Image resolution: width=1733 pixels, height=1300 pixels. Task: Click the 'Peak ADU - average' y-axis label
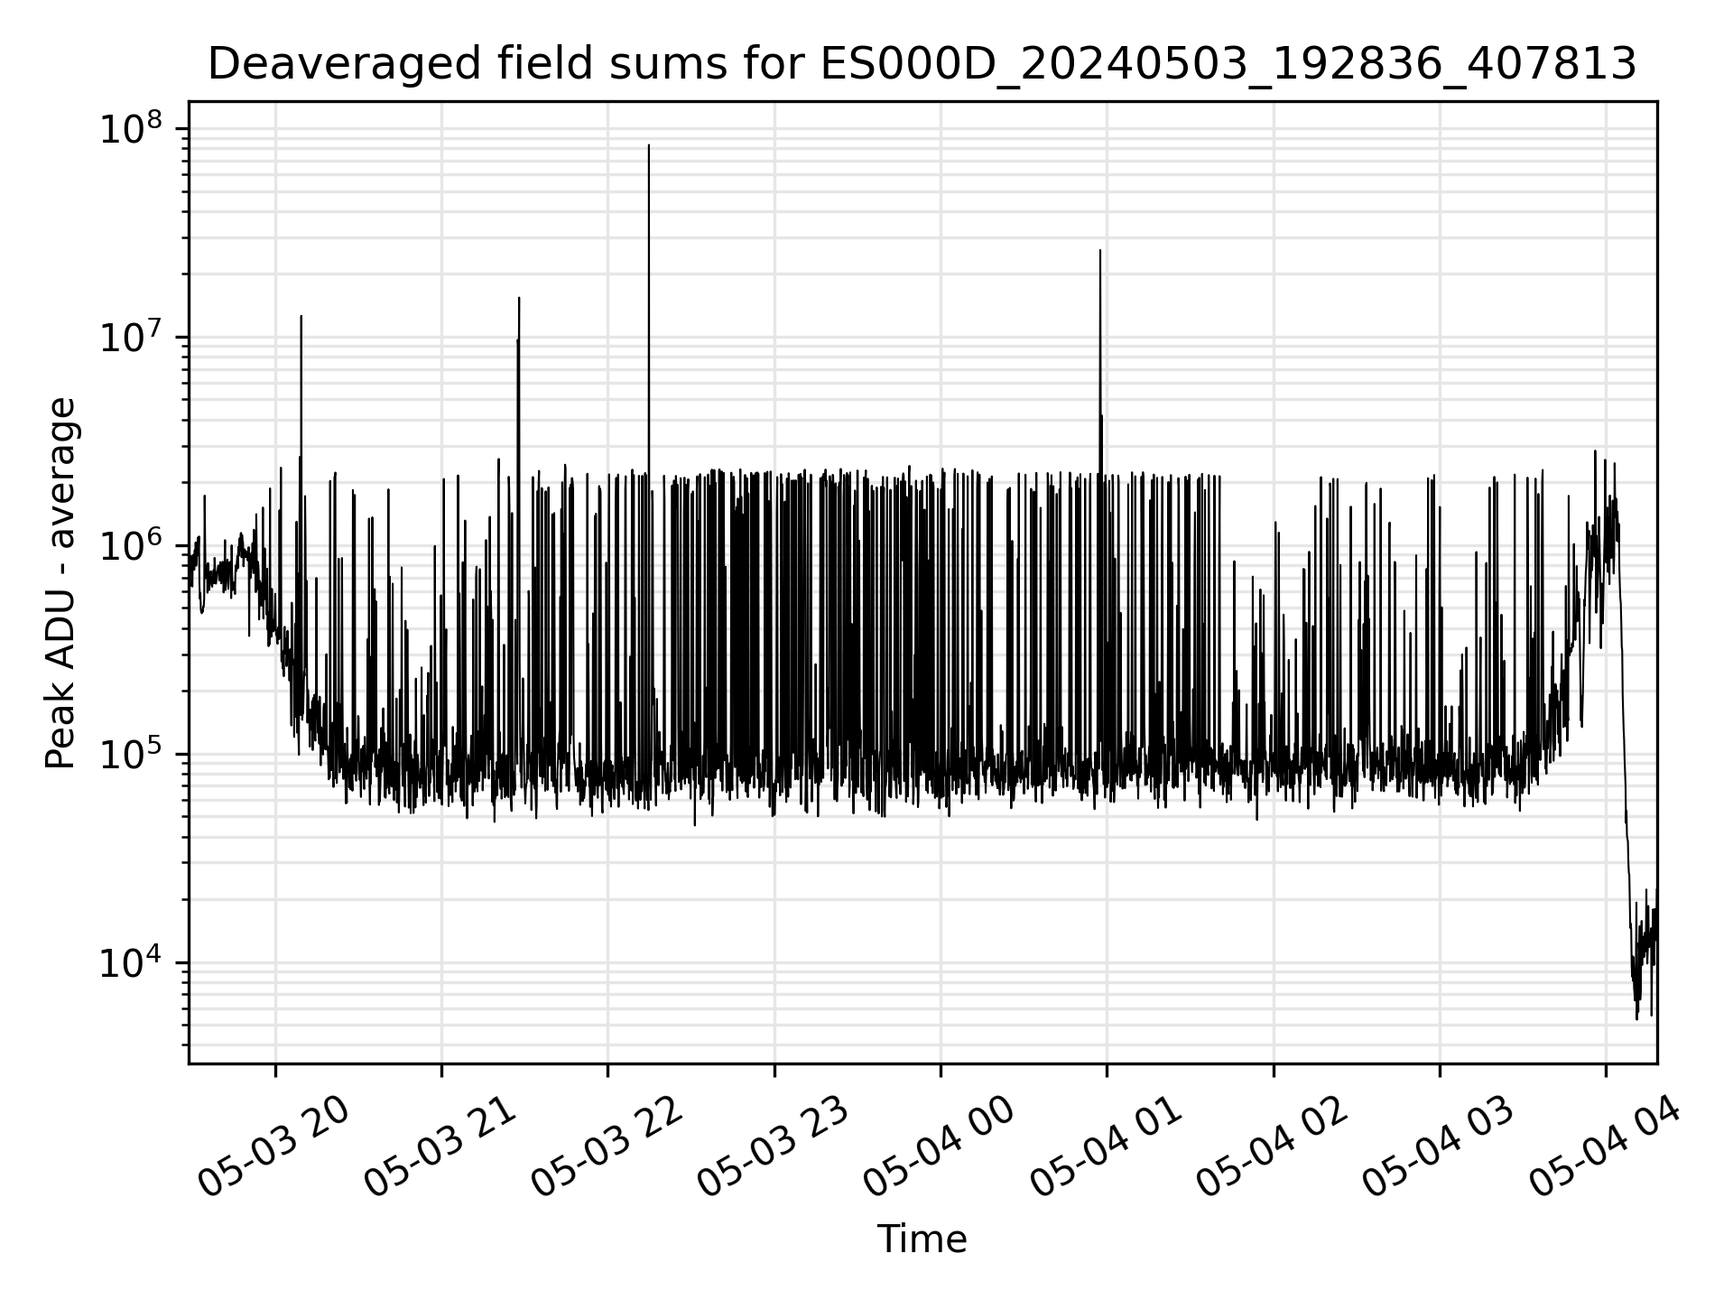(60, 583)
